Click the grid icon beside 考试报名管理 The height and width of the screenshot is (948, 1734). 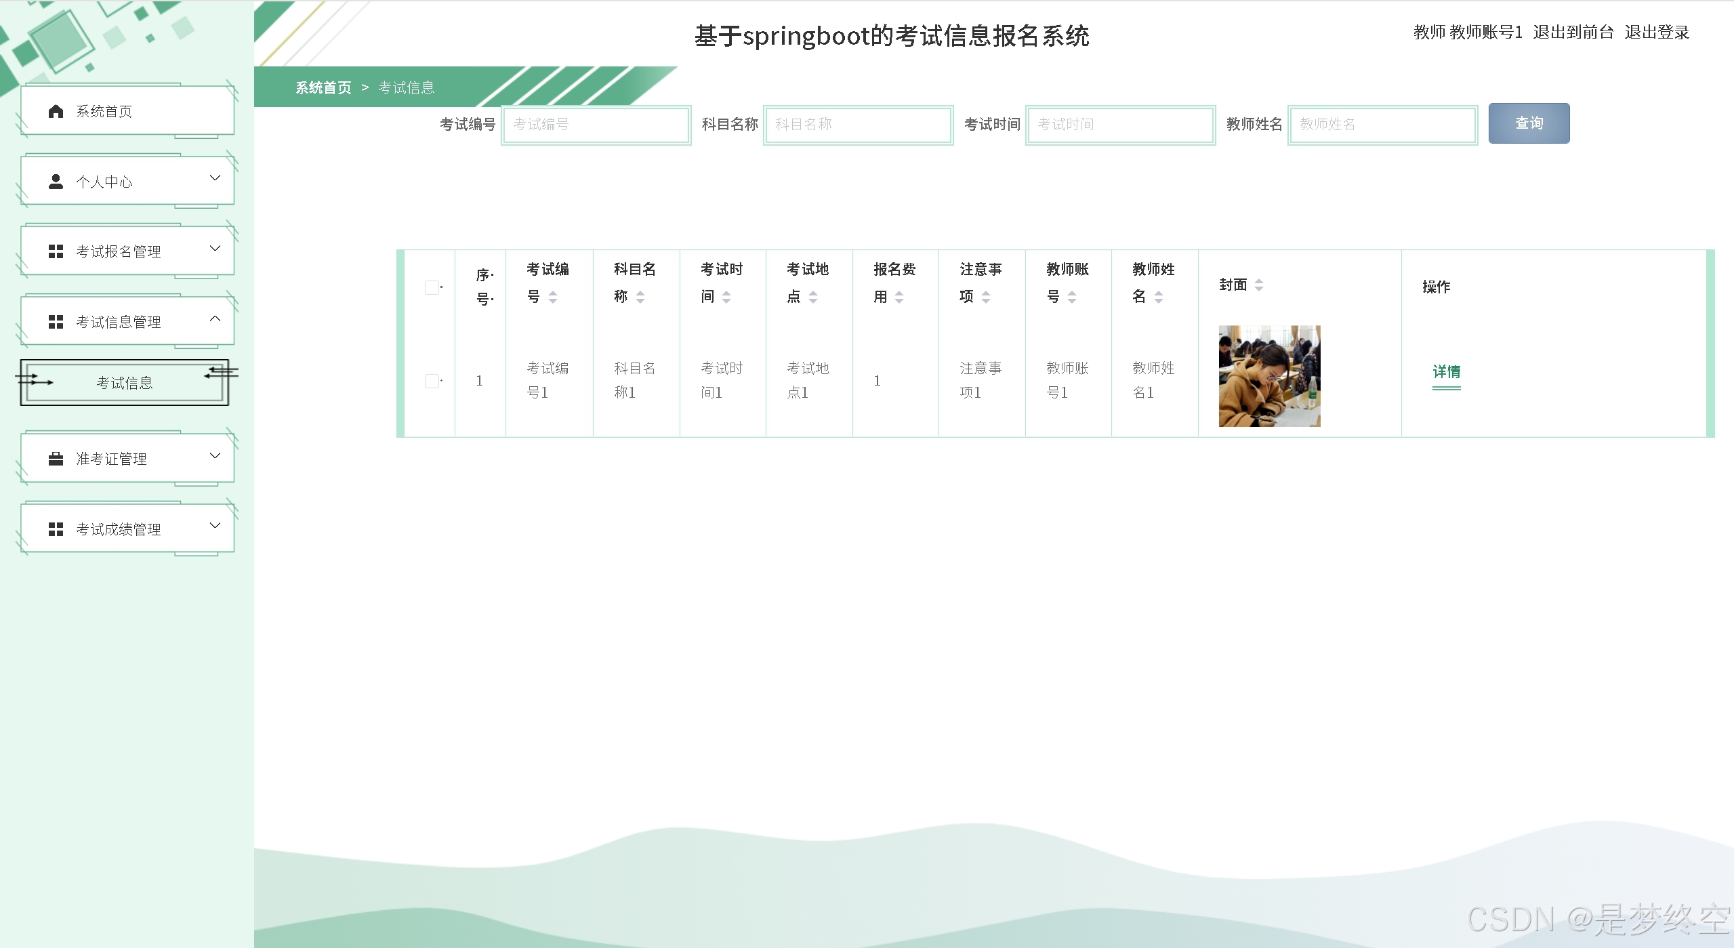point(56,251)
